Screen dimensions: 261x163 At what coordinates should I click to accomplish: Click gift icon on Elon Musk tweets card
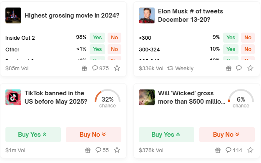coord(228,68)
